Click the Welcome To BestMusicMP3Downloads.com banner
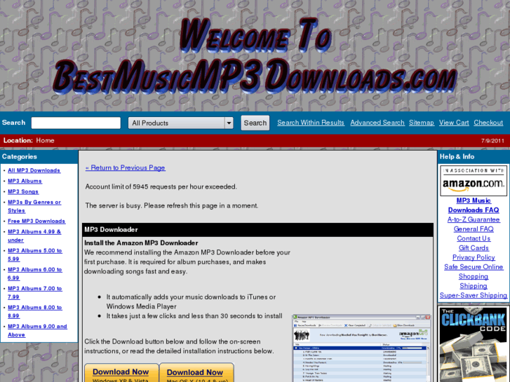 [255, 56]
